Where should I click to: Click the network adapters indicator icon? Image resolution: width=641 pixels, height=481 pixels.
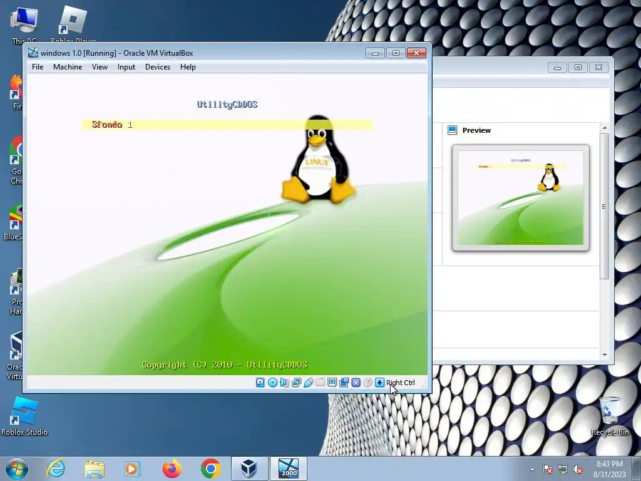296,383
